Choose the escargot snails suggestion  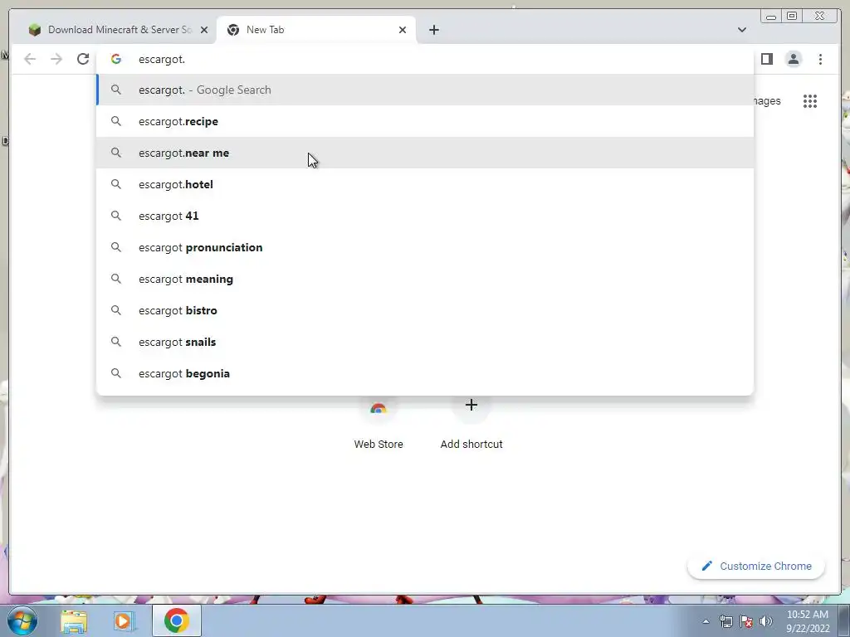(425, 342)
